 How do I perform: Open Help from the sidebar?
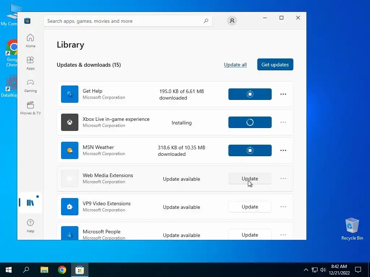30,226
